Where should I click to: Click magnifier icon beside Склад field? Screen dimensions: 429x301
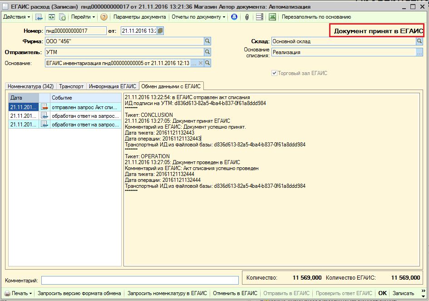coord(419,41)
